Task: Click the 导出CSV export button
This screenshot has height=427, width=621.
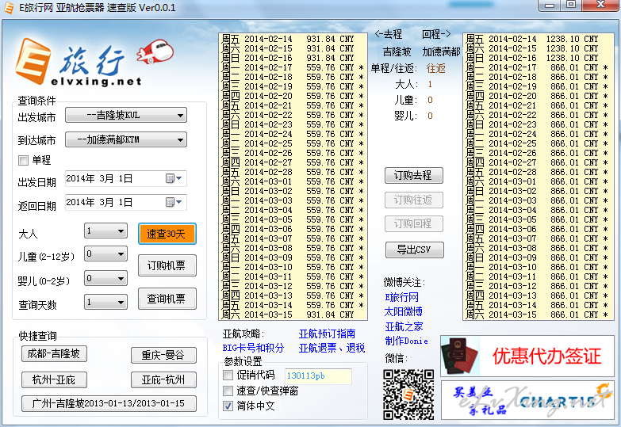Action: pyautogui.click(x=415, y=250)
